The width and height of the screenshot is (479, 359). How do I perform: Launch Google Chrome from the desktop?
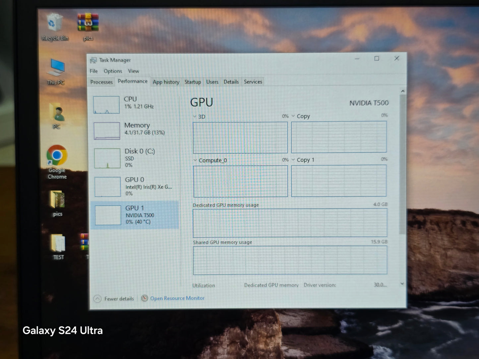[57, 162]
